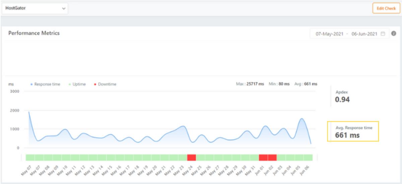Click the response peak near Jun 05
402x184 pixels.
point(301,119)
